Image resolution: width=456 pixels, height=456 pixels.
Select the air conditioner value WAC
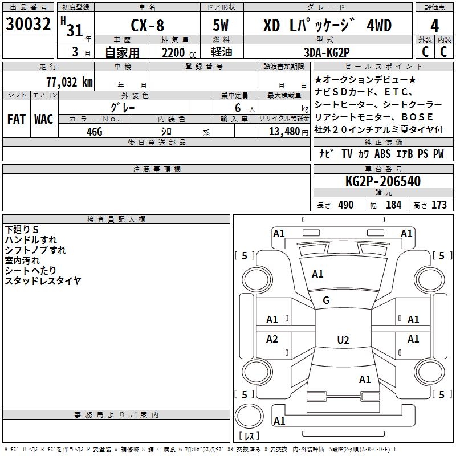[x=44, y=119]
